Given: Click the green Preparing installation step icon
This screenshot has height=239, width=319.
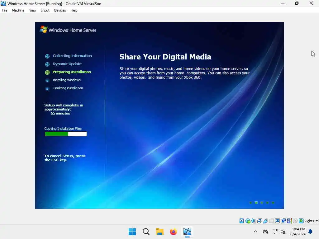Looking at the screenshot, I should [x=47, y=72].
